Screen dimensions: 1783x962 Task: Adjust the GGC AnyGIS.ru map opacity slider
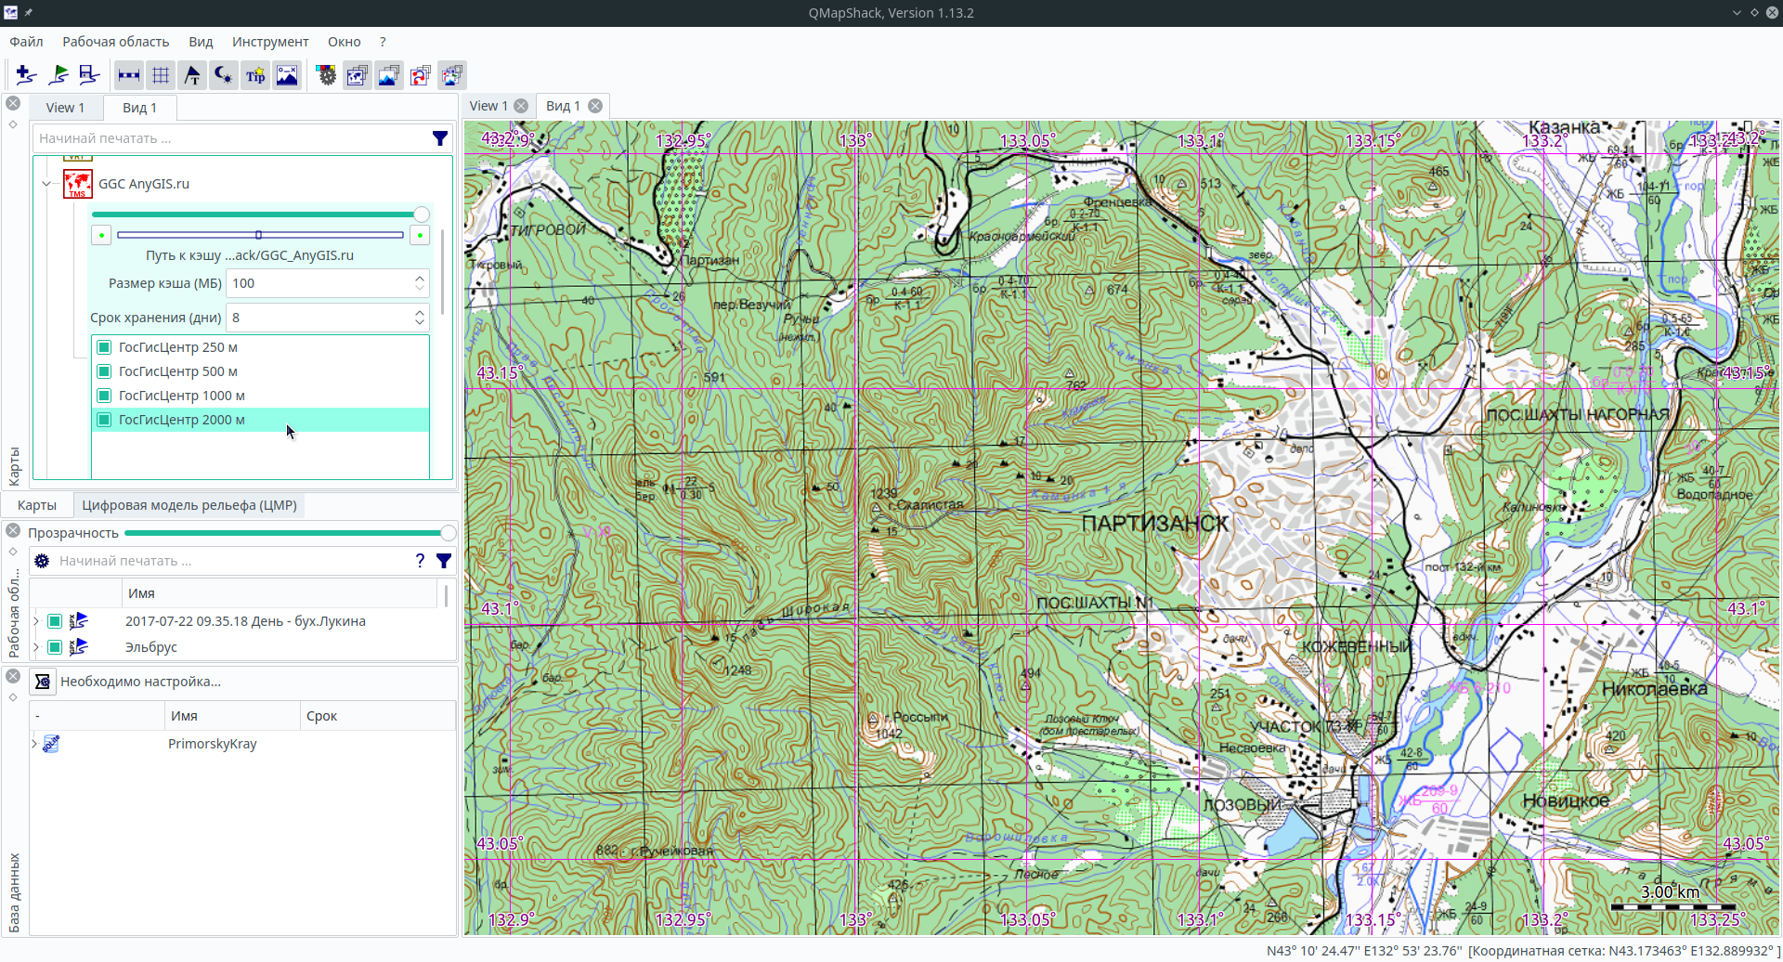coord(260,214)
